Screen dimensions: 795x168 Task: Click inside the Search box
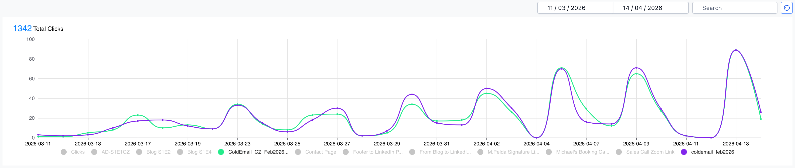click(735, 8)
